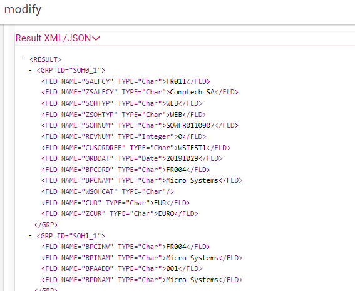
Task: Select the BPCNAM value Micro Systems
Action: pos(192,181)
